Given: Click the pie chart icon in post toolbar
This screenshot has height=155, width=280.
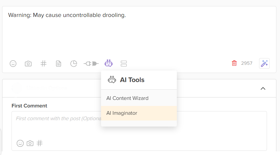Looking at the screenshot, I should [74, 64].
